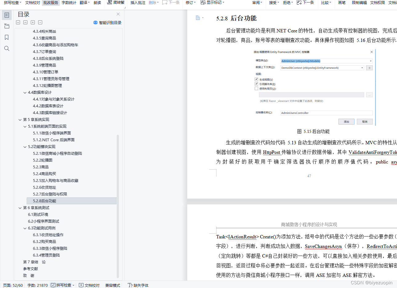
Task: Click the 智能识别目录 button
Action: point(107,23)
